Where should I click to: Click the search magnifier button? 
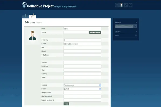tap(135, 26)
